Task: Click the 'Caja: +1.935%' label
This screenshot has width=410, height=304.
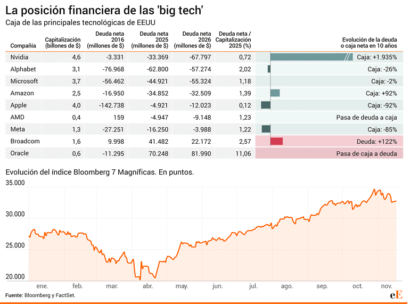Action: click(x=377, y=57)
